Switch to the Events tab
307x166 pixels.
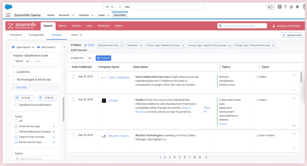76,26
